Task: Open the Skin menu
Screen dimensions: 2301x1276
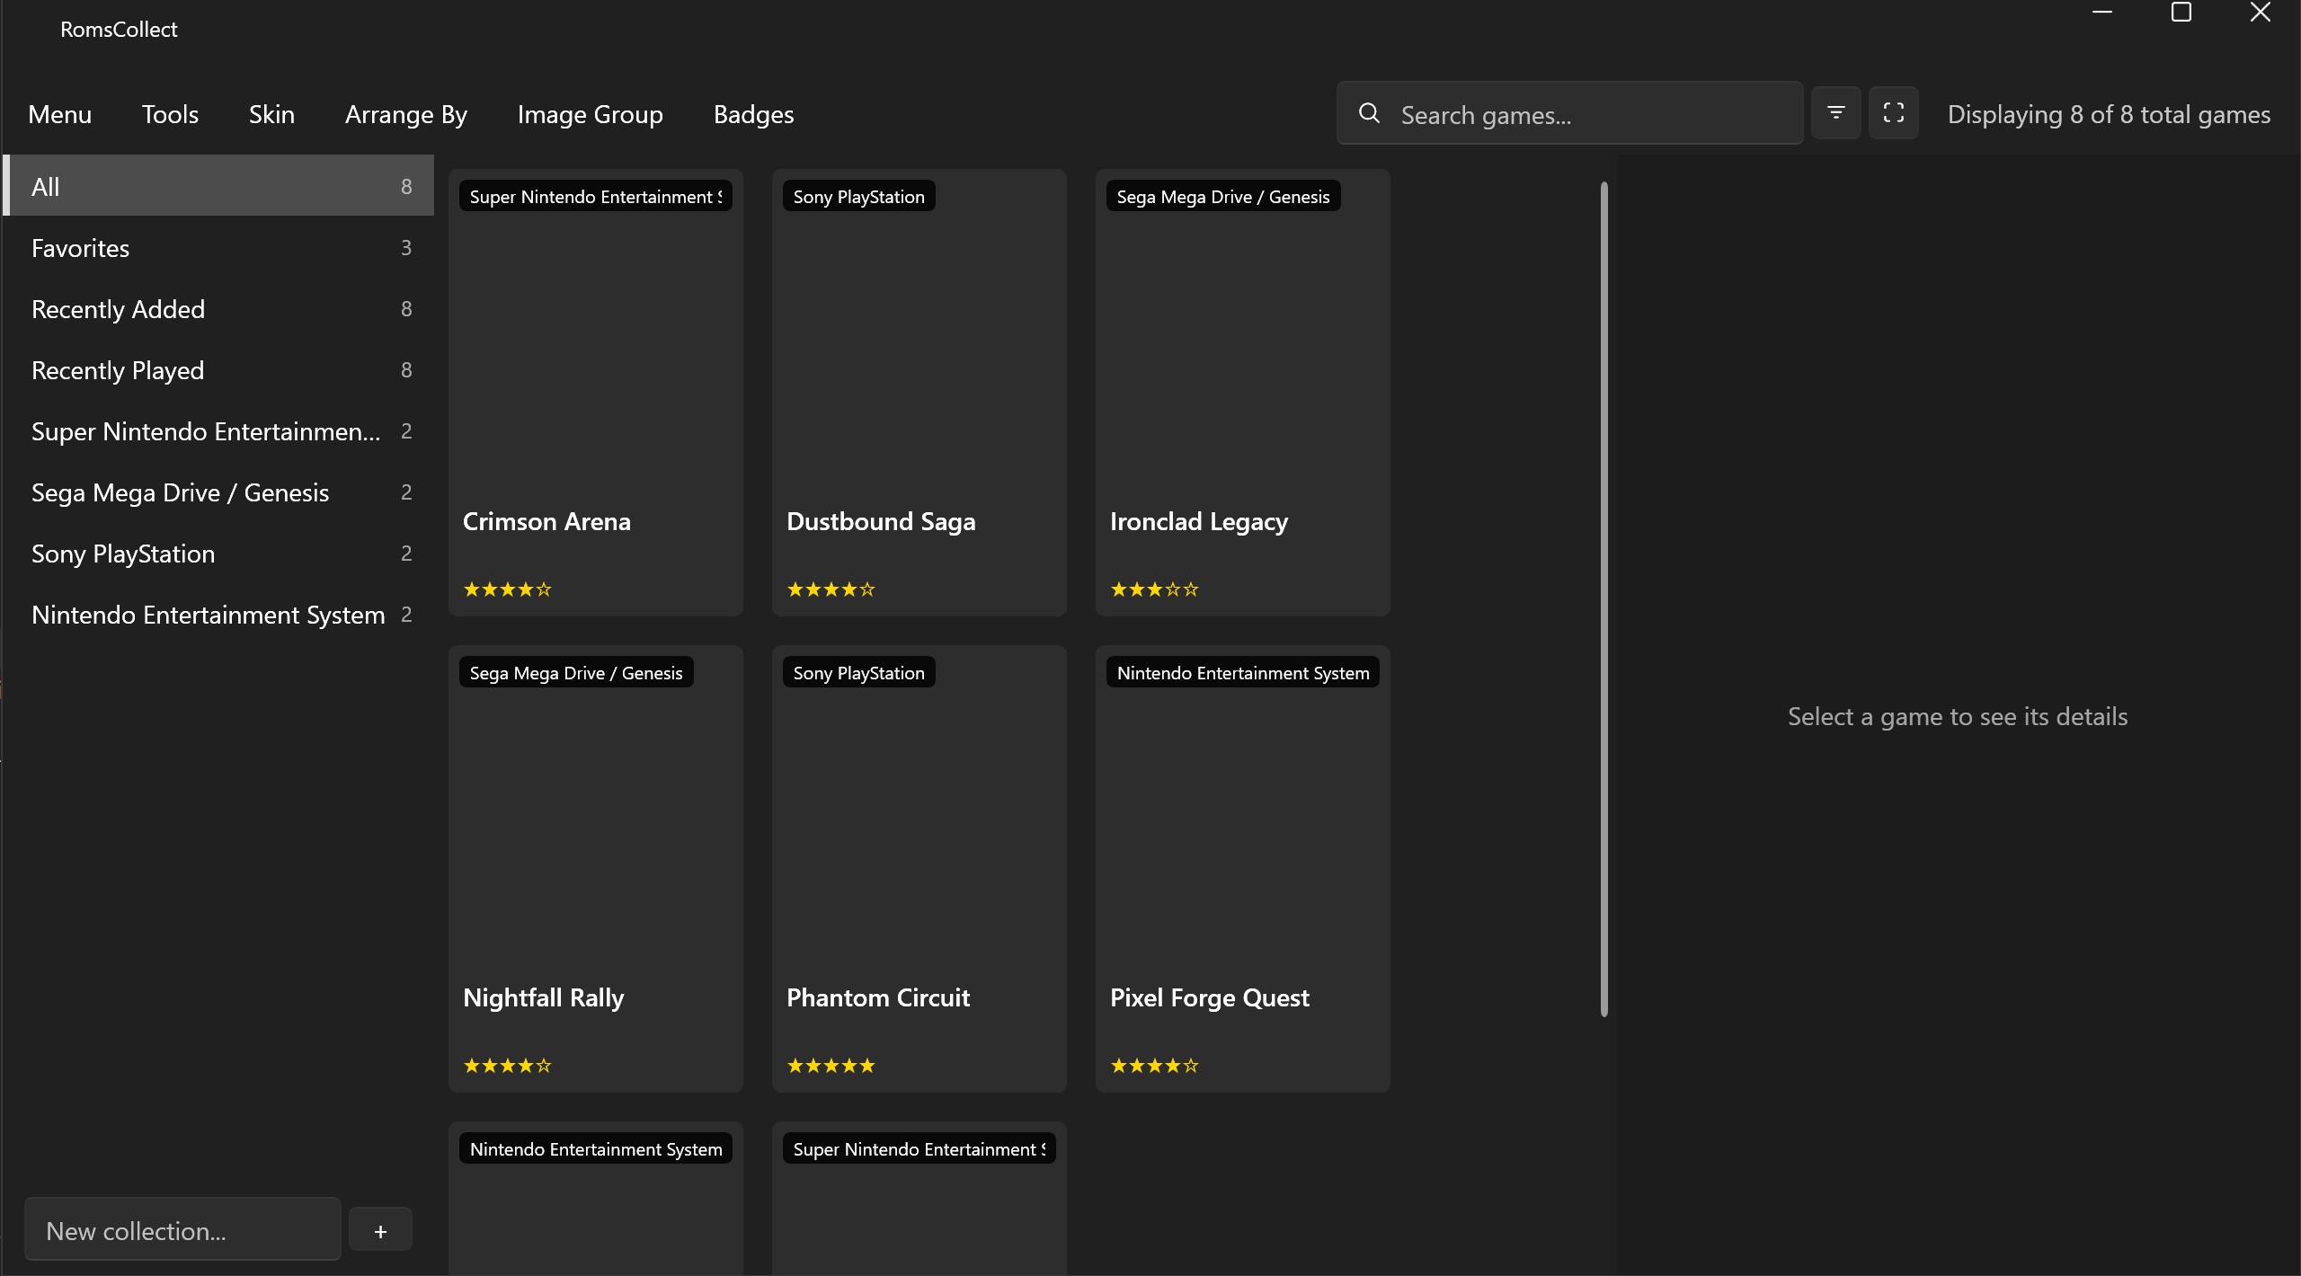Action: pos(271,114)
